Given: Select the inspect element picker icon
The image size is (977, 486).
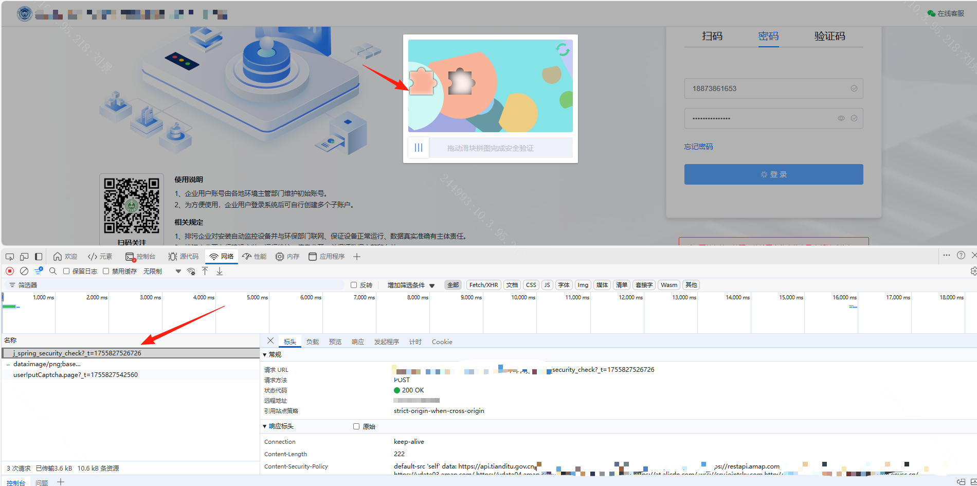Looking at the screenshot, I should point(10,257).
